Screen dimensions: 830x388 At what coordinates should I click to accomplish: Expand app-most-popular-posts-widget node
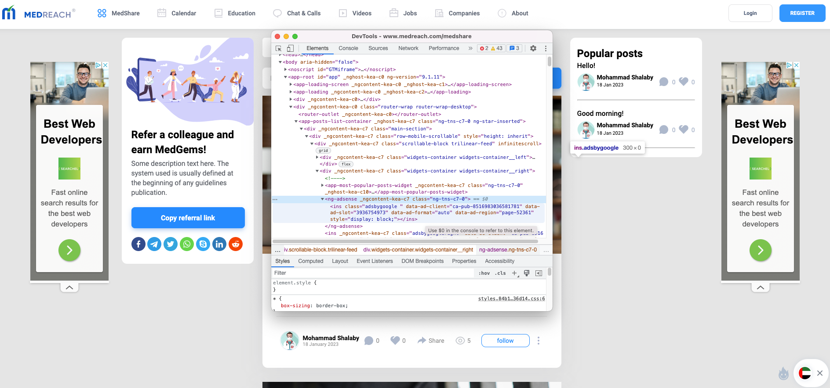click(x=322, y=185)
